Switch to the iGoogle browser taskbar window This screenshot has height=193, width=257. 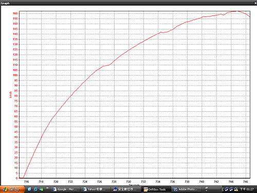coord(65,189)
